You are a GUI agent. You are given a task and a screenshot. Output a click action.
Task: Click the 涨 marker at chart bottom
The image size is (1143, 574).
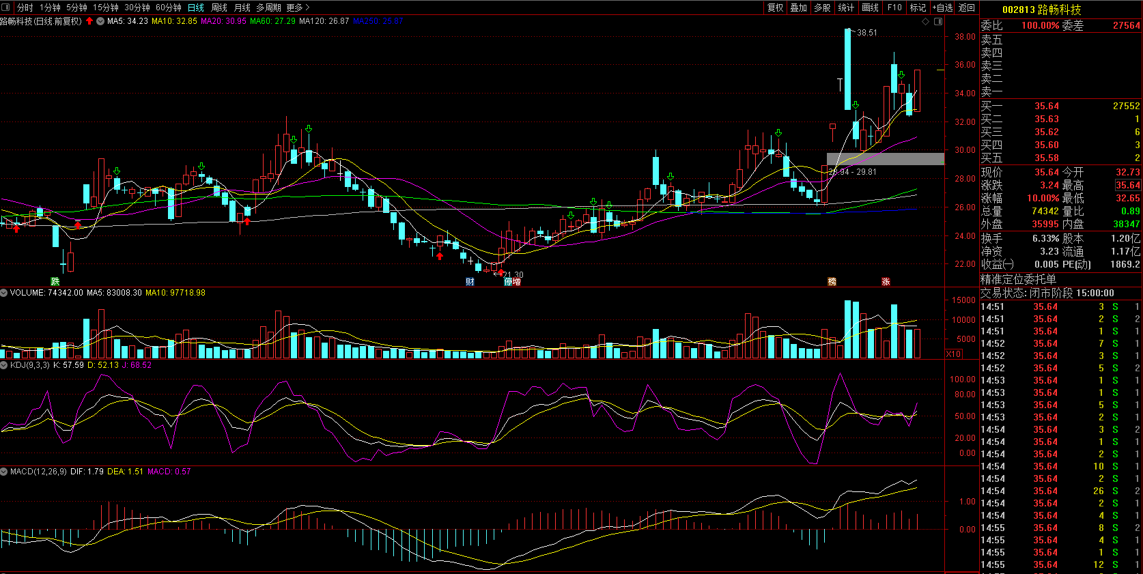[x=886, y=281]
